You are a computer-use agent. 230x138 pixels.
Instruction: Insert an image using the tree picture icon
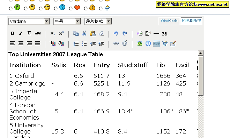(x=140, y=43)
